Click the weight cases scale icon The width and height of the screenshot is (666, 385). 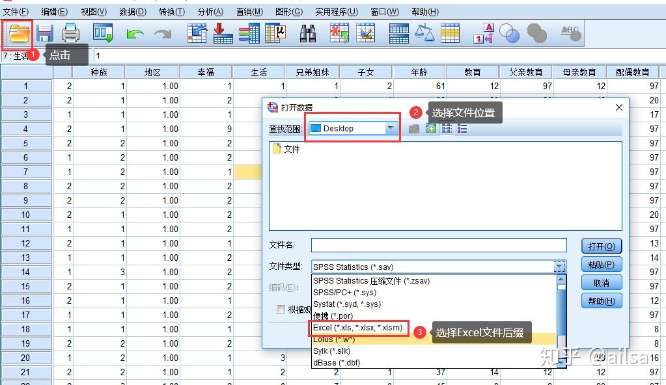[424, 34]
